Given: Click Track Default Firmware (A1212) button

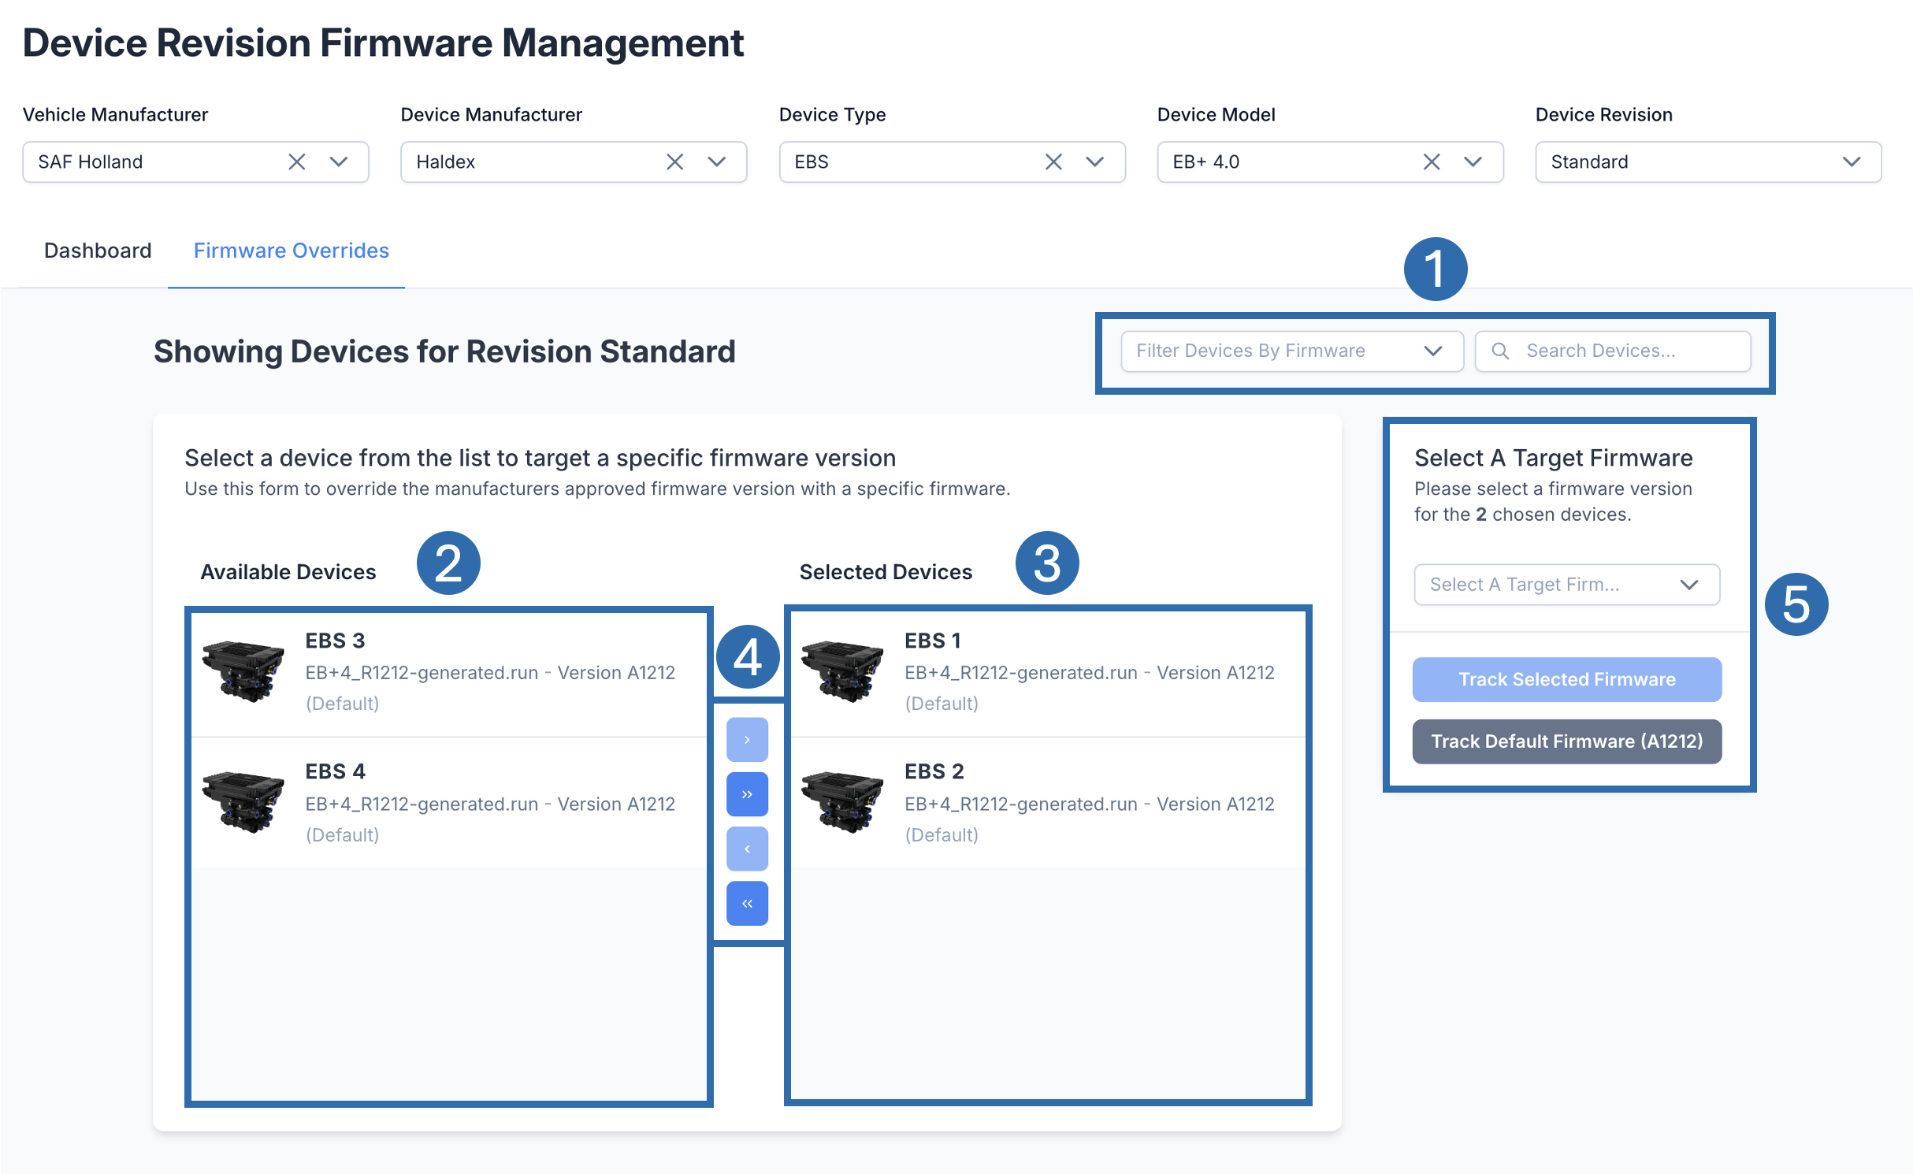Looking at the screenshot, I should click(1566, 741).
